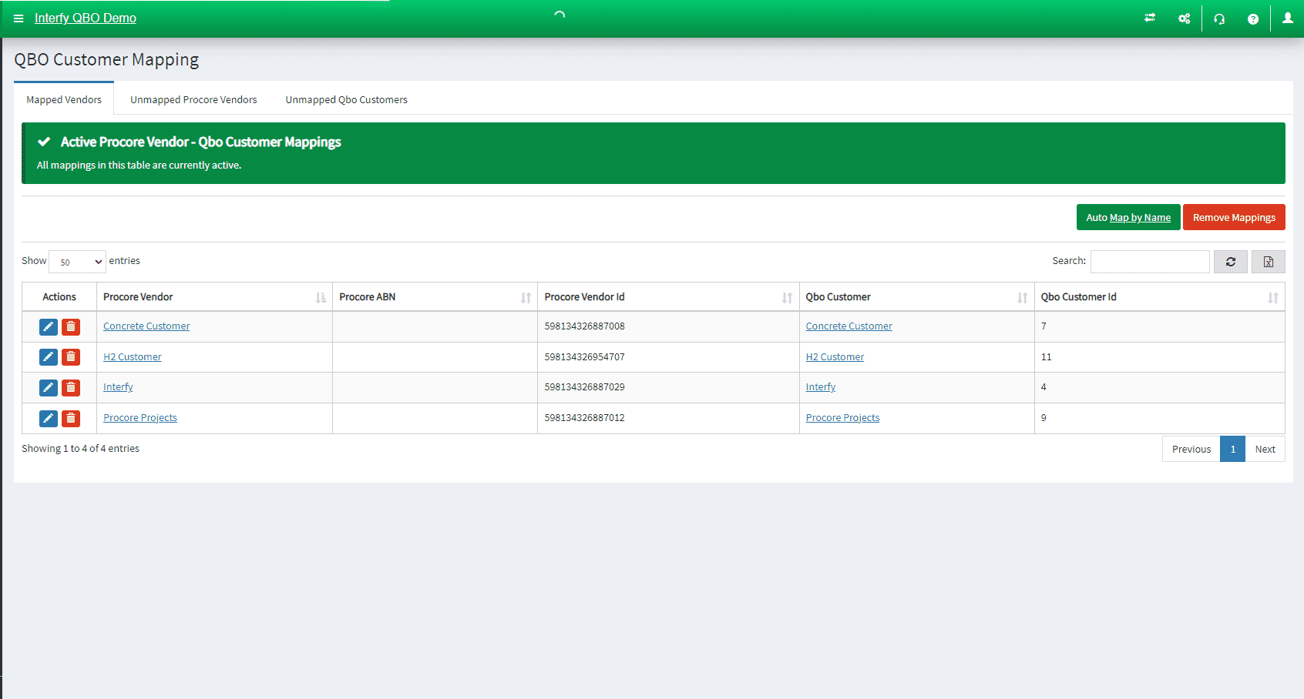Refresh the mappings table
The image size is (1304, 699).
click(x=1230, y=262)
